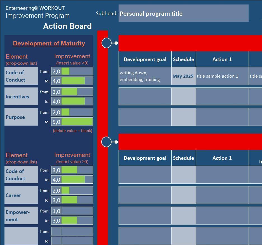Click the second section circle marker
Viewport: 262px width, 245px height.
pyautogui.click(x=106, y=142)
